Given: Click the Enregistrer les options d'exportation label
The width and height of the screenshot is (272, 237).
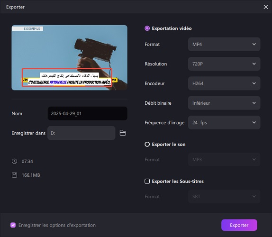Looking at the screenshot, I should click(57, 225).
